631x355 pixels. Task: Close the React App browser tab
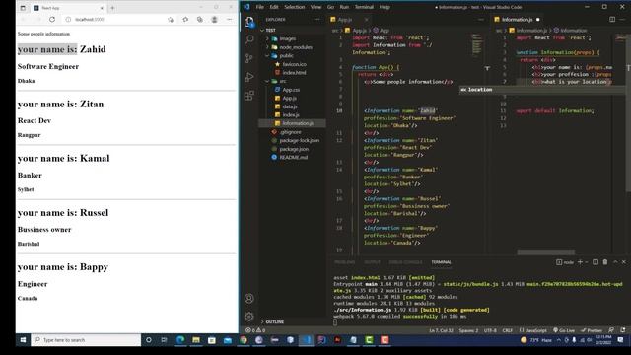[x=102, y=8]
